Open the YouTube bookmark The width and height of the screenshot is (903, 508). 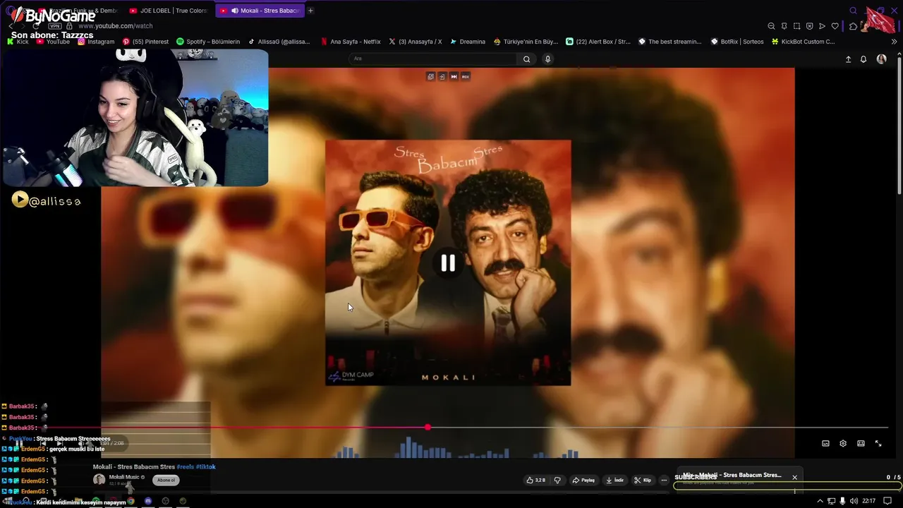click(53, 42)
